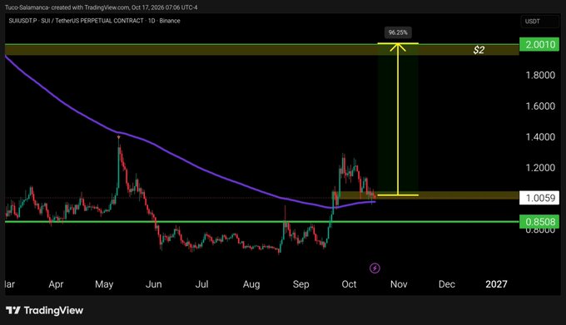566x325 pixels.
Task: Click the 1.0059 current price label
Action: pyautogui.click(x=539, y=198)
